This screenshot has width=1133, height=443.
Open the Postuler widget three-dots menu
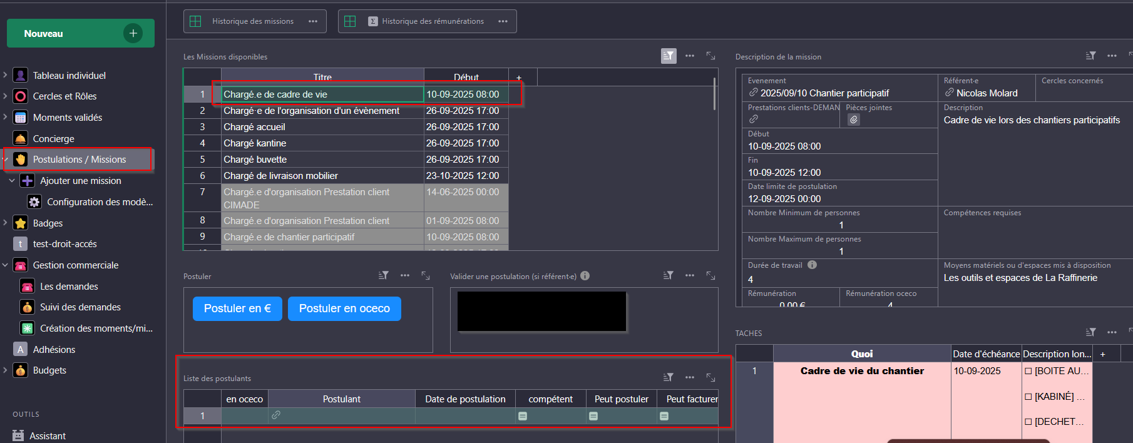coord(405,275)
